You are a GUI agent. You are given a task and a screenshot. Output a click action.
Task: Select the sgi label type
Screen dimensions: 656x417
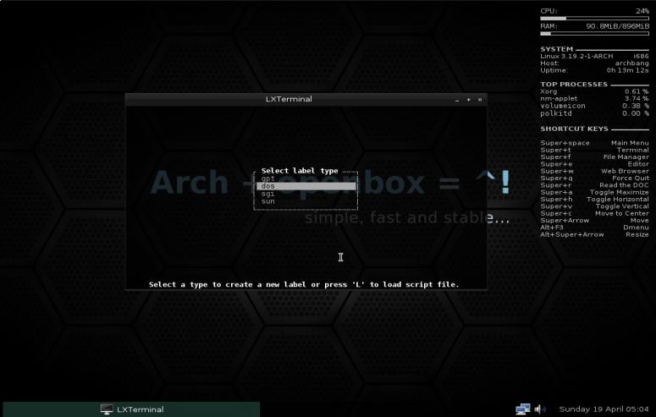[x=306, y=194]
